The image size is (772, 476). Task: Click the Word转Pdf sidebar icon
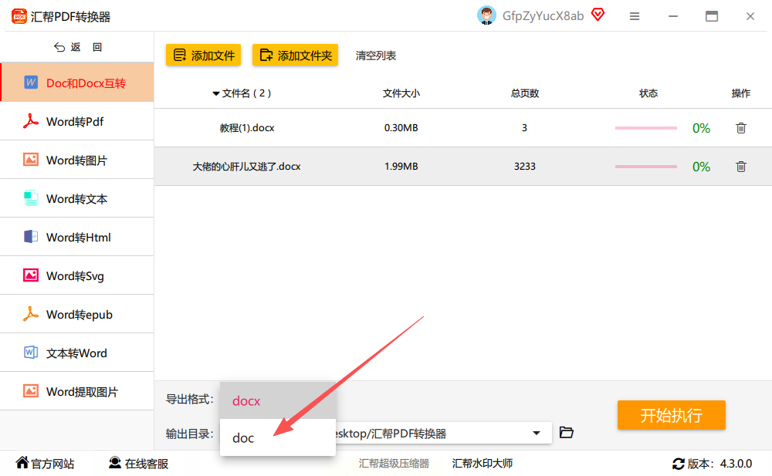(x=31, y=121)
